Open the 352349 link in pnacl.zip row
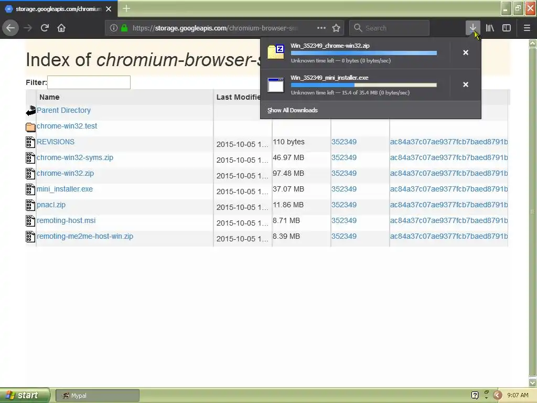Screen dimensions: 537x403 click(x=344, y=205)
